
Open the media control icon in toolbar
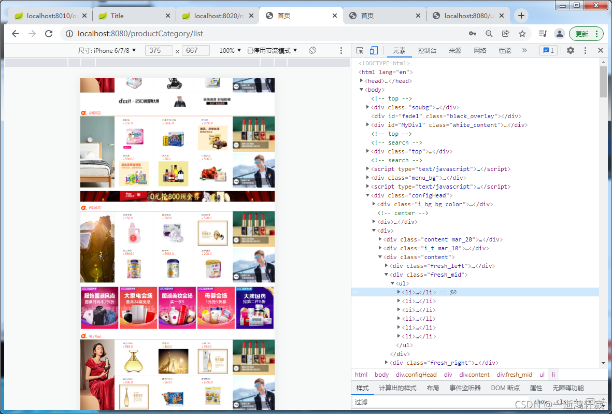pyautogui.click(x=543, y=34)
